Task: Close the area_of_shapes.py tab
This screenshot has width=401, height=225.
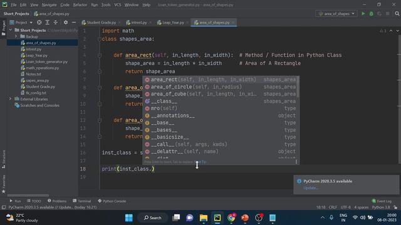Action: [x=233, y=22]
